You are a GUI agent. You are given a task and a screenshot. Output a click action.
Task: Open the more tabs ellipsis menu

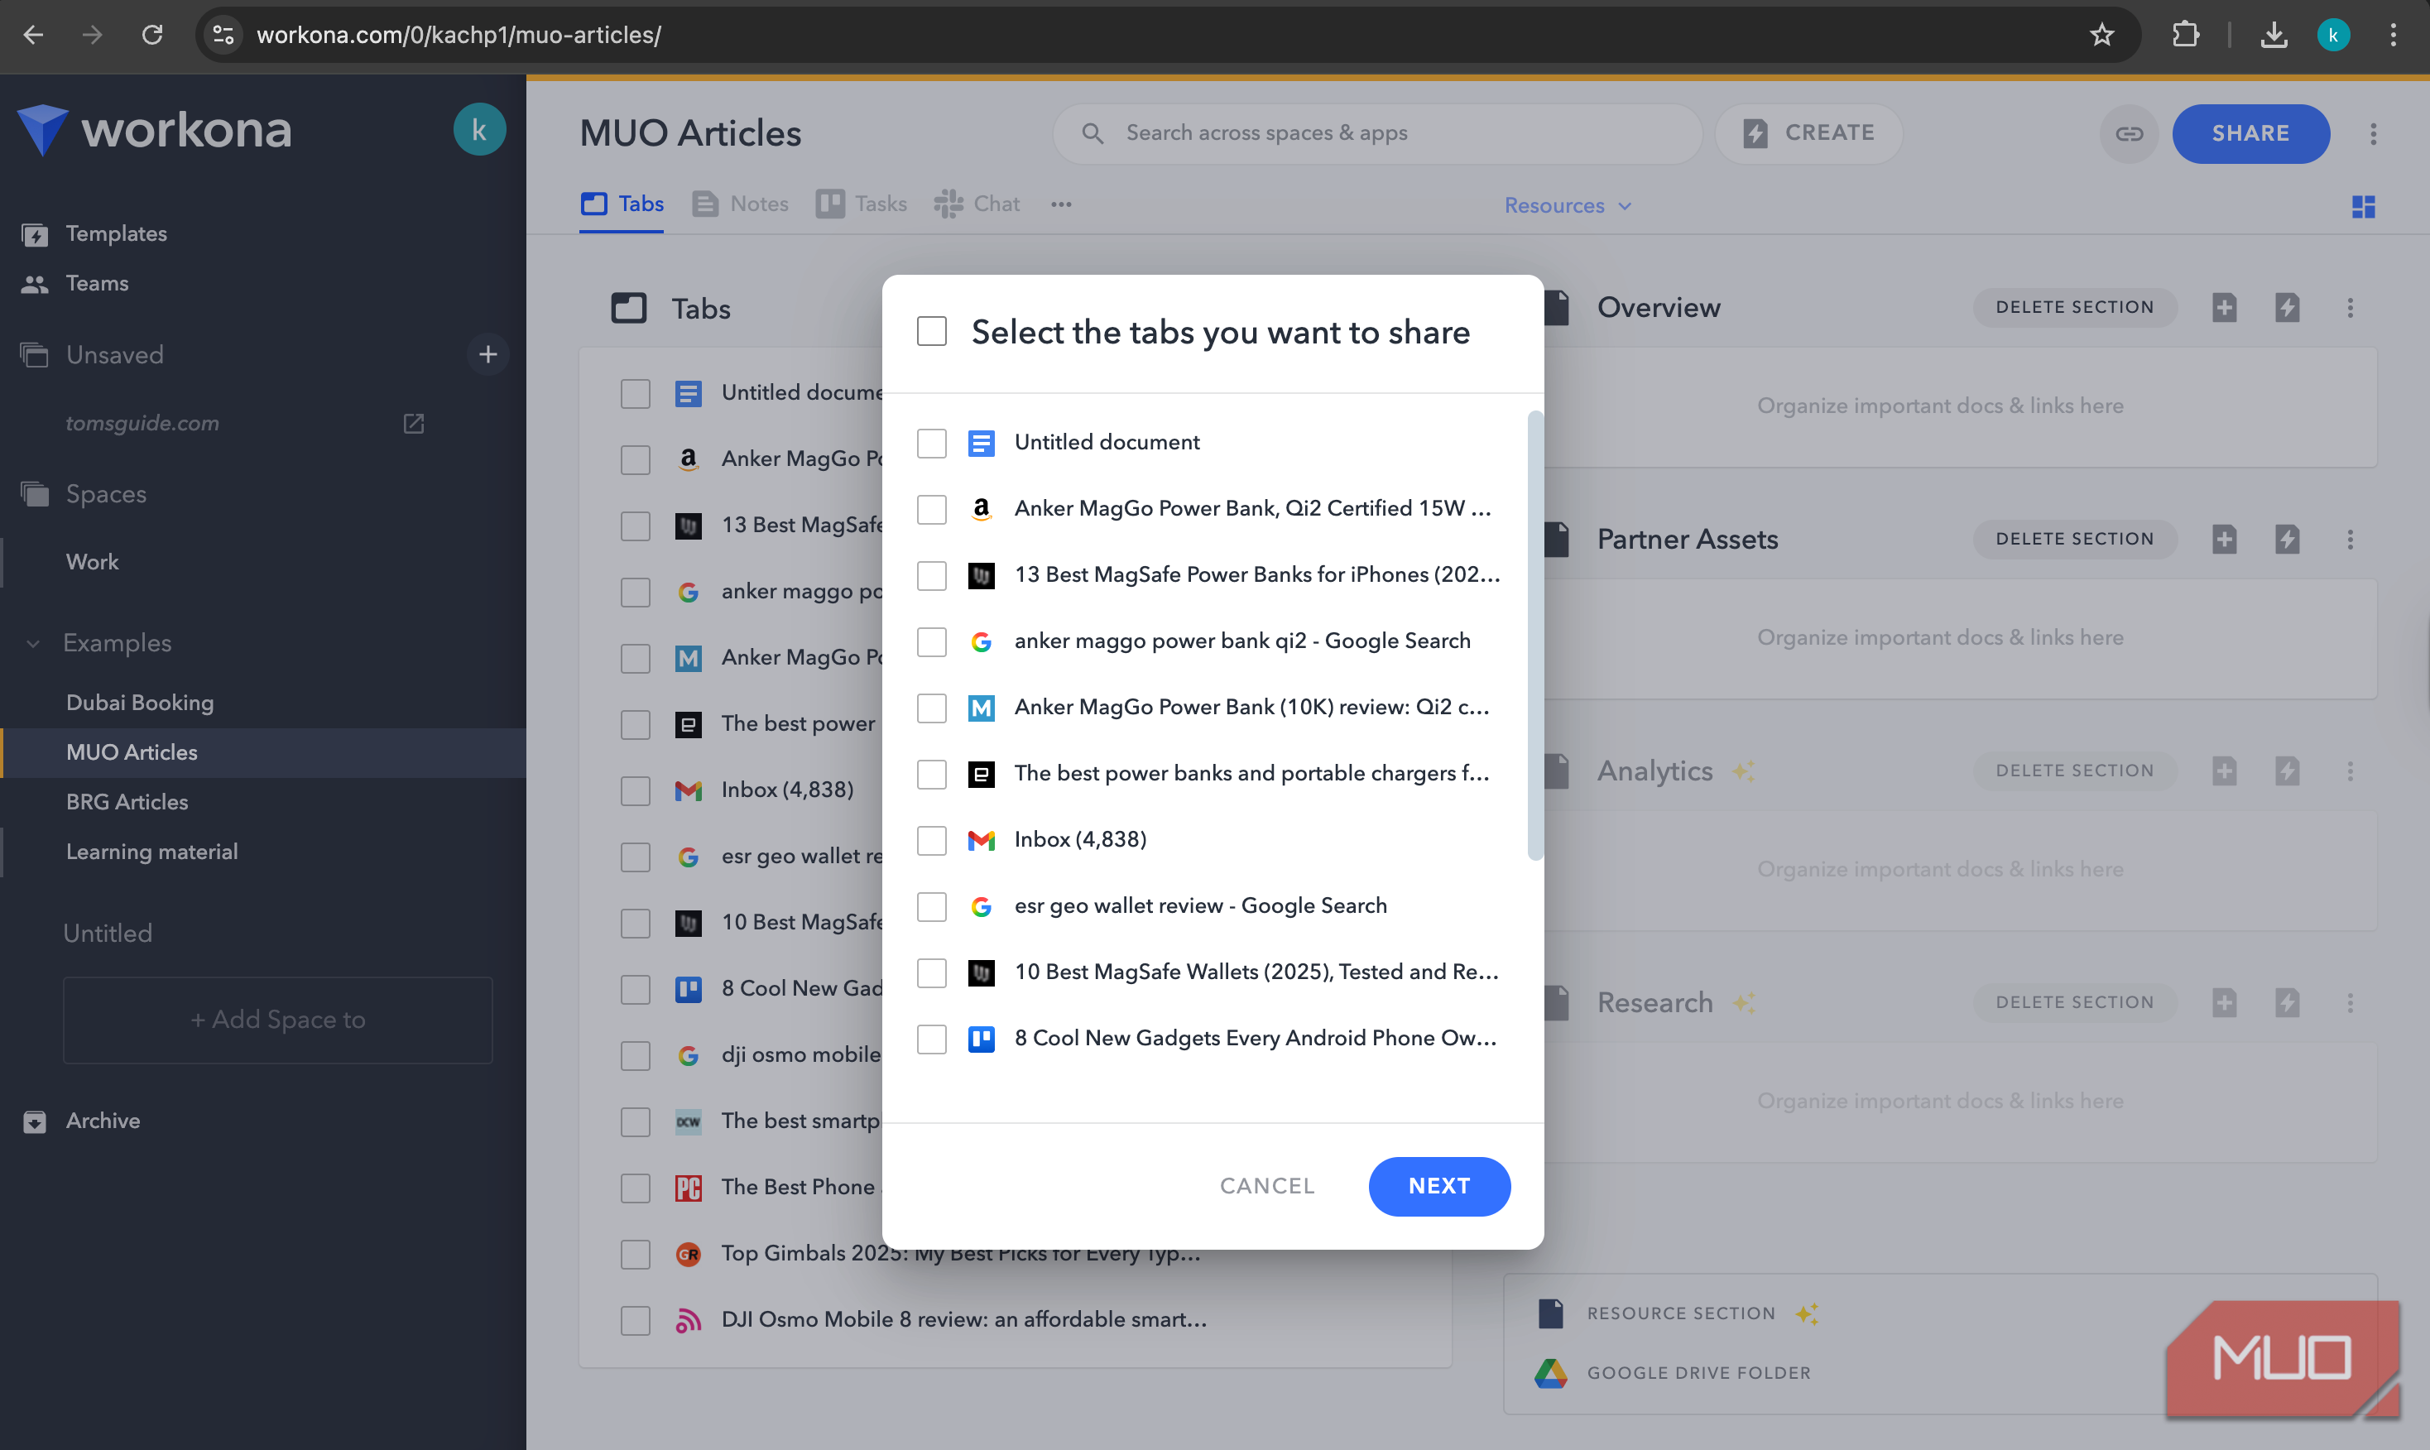[1061, 204]
